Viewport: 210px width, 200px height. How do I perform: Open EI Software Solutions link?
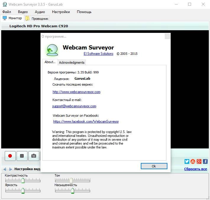(x=98, y=54)
